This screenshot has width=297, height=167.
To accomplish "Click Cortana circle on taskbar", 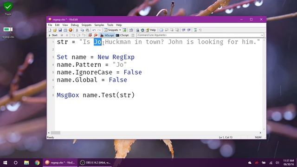I will point(16,163).
